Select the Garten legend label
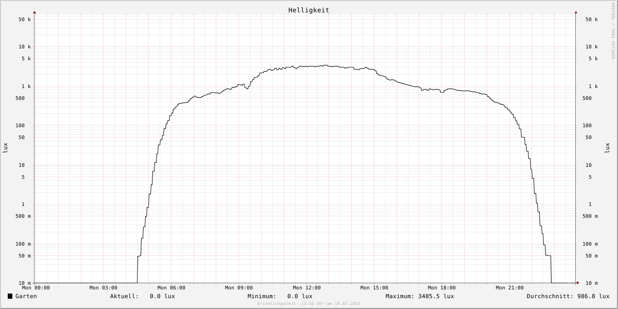The height and width of the screenshot is (309, 618). click(x=26, y=296)
